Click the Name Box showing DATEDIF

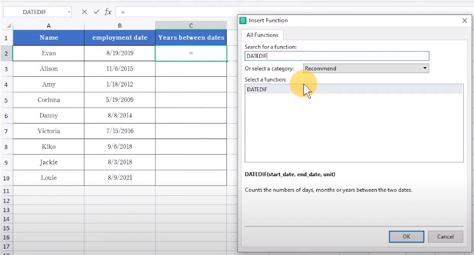pyautogui.click(x=35, y=12)
